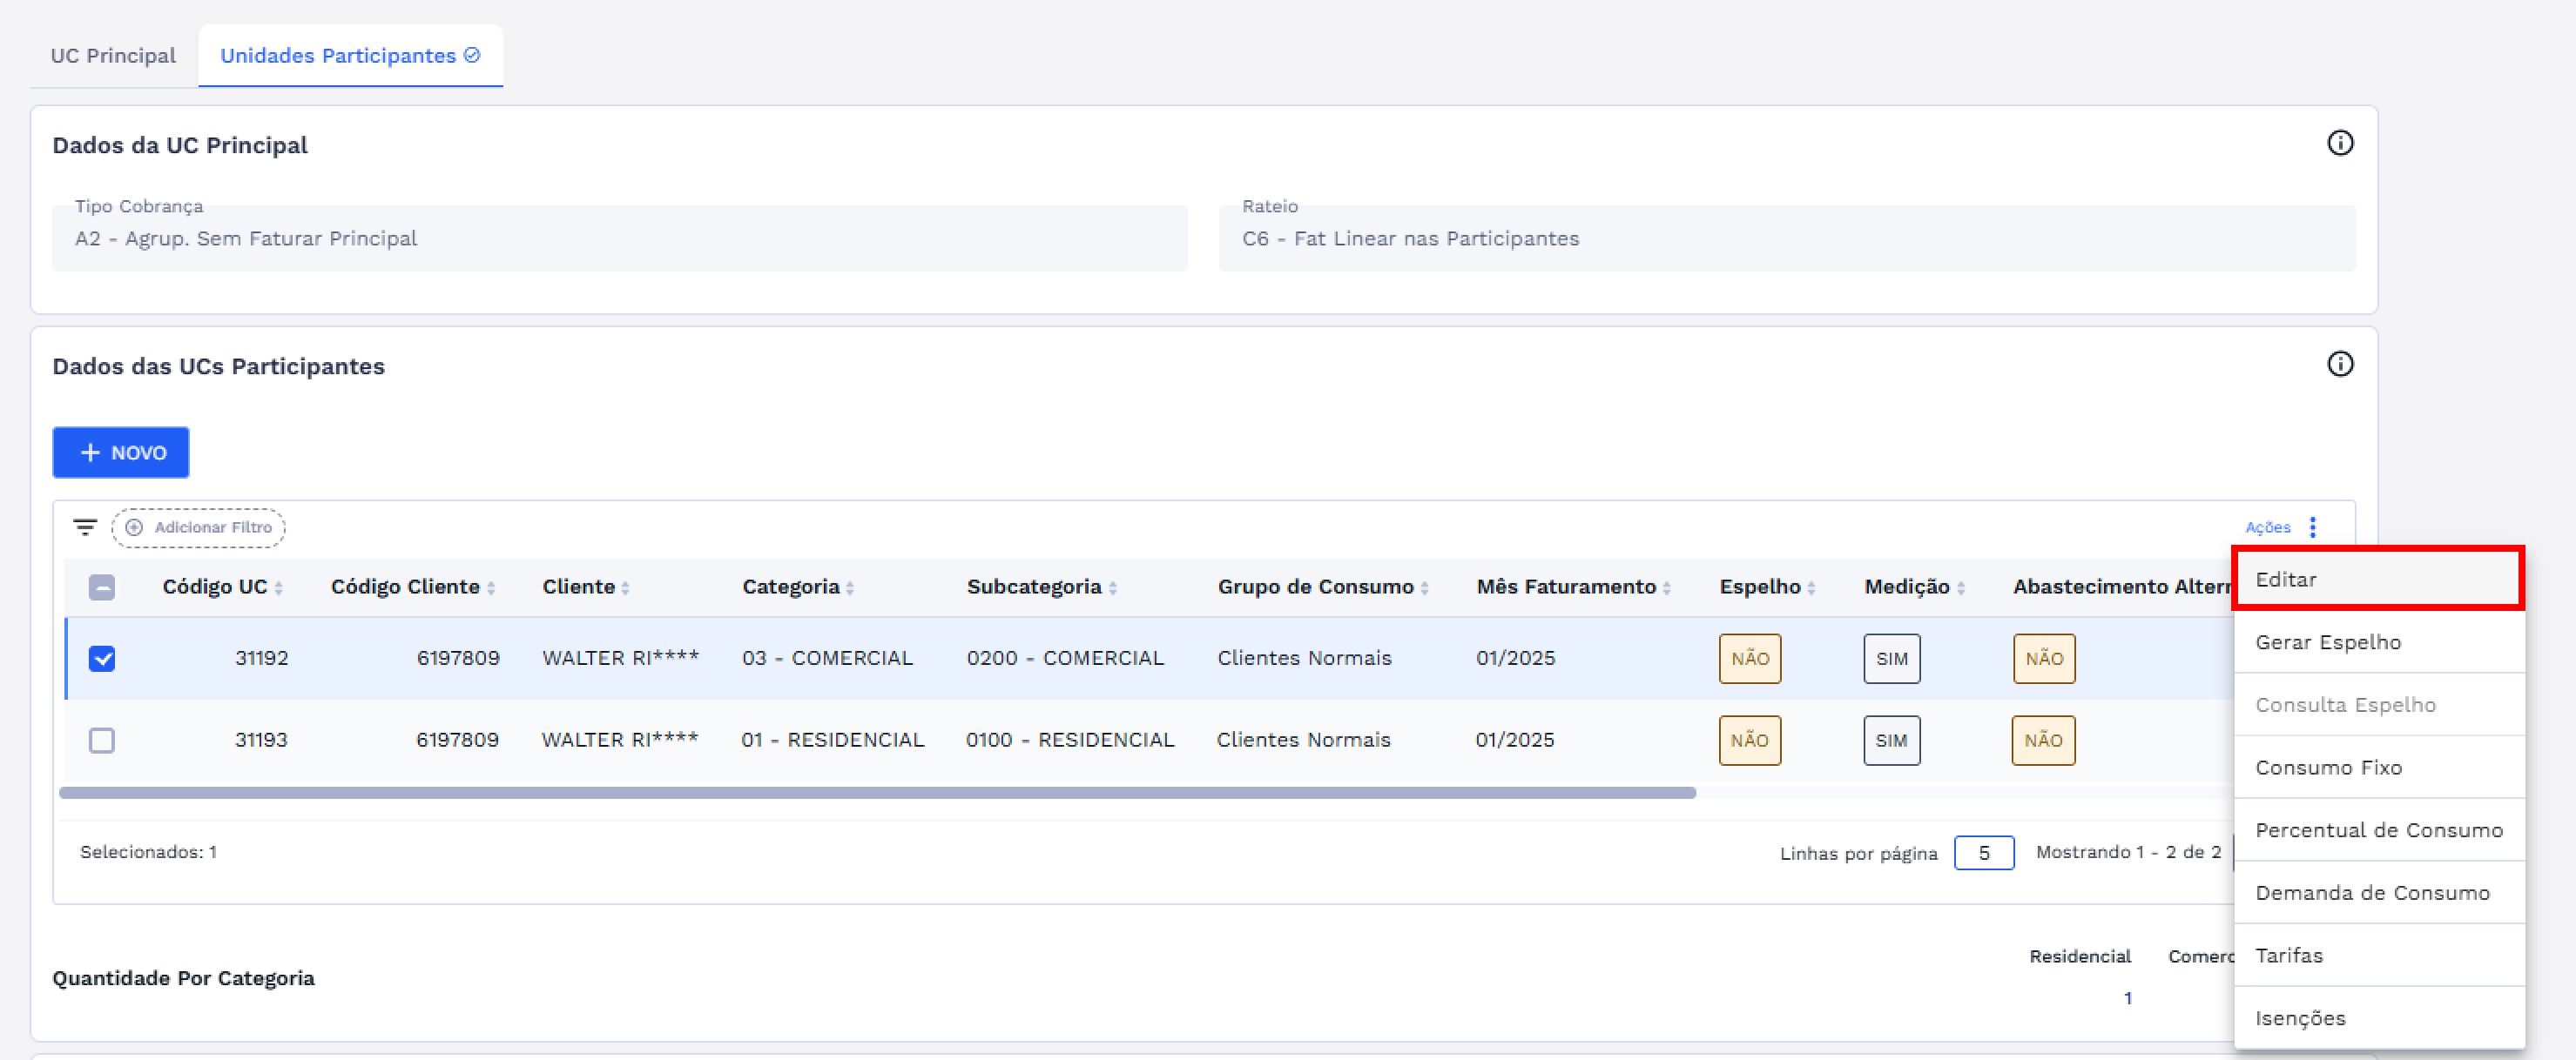Viewport: 2576px width, 1060px height.
Task: Check the row for UC 31193
Action: 102,741
